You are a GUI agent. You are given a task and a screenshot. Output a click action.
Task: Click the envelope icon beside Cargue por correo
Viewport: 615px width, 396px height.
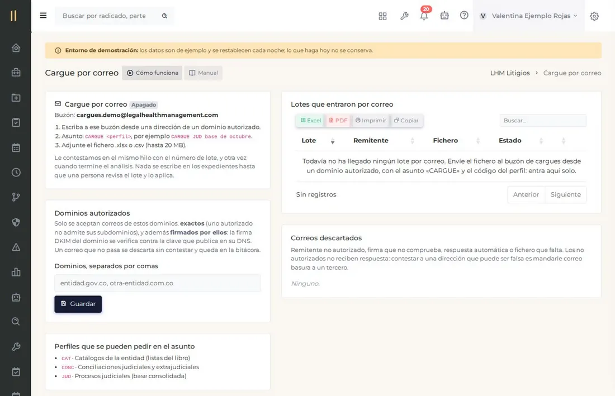click(x=58, y=104)
